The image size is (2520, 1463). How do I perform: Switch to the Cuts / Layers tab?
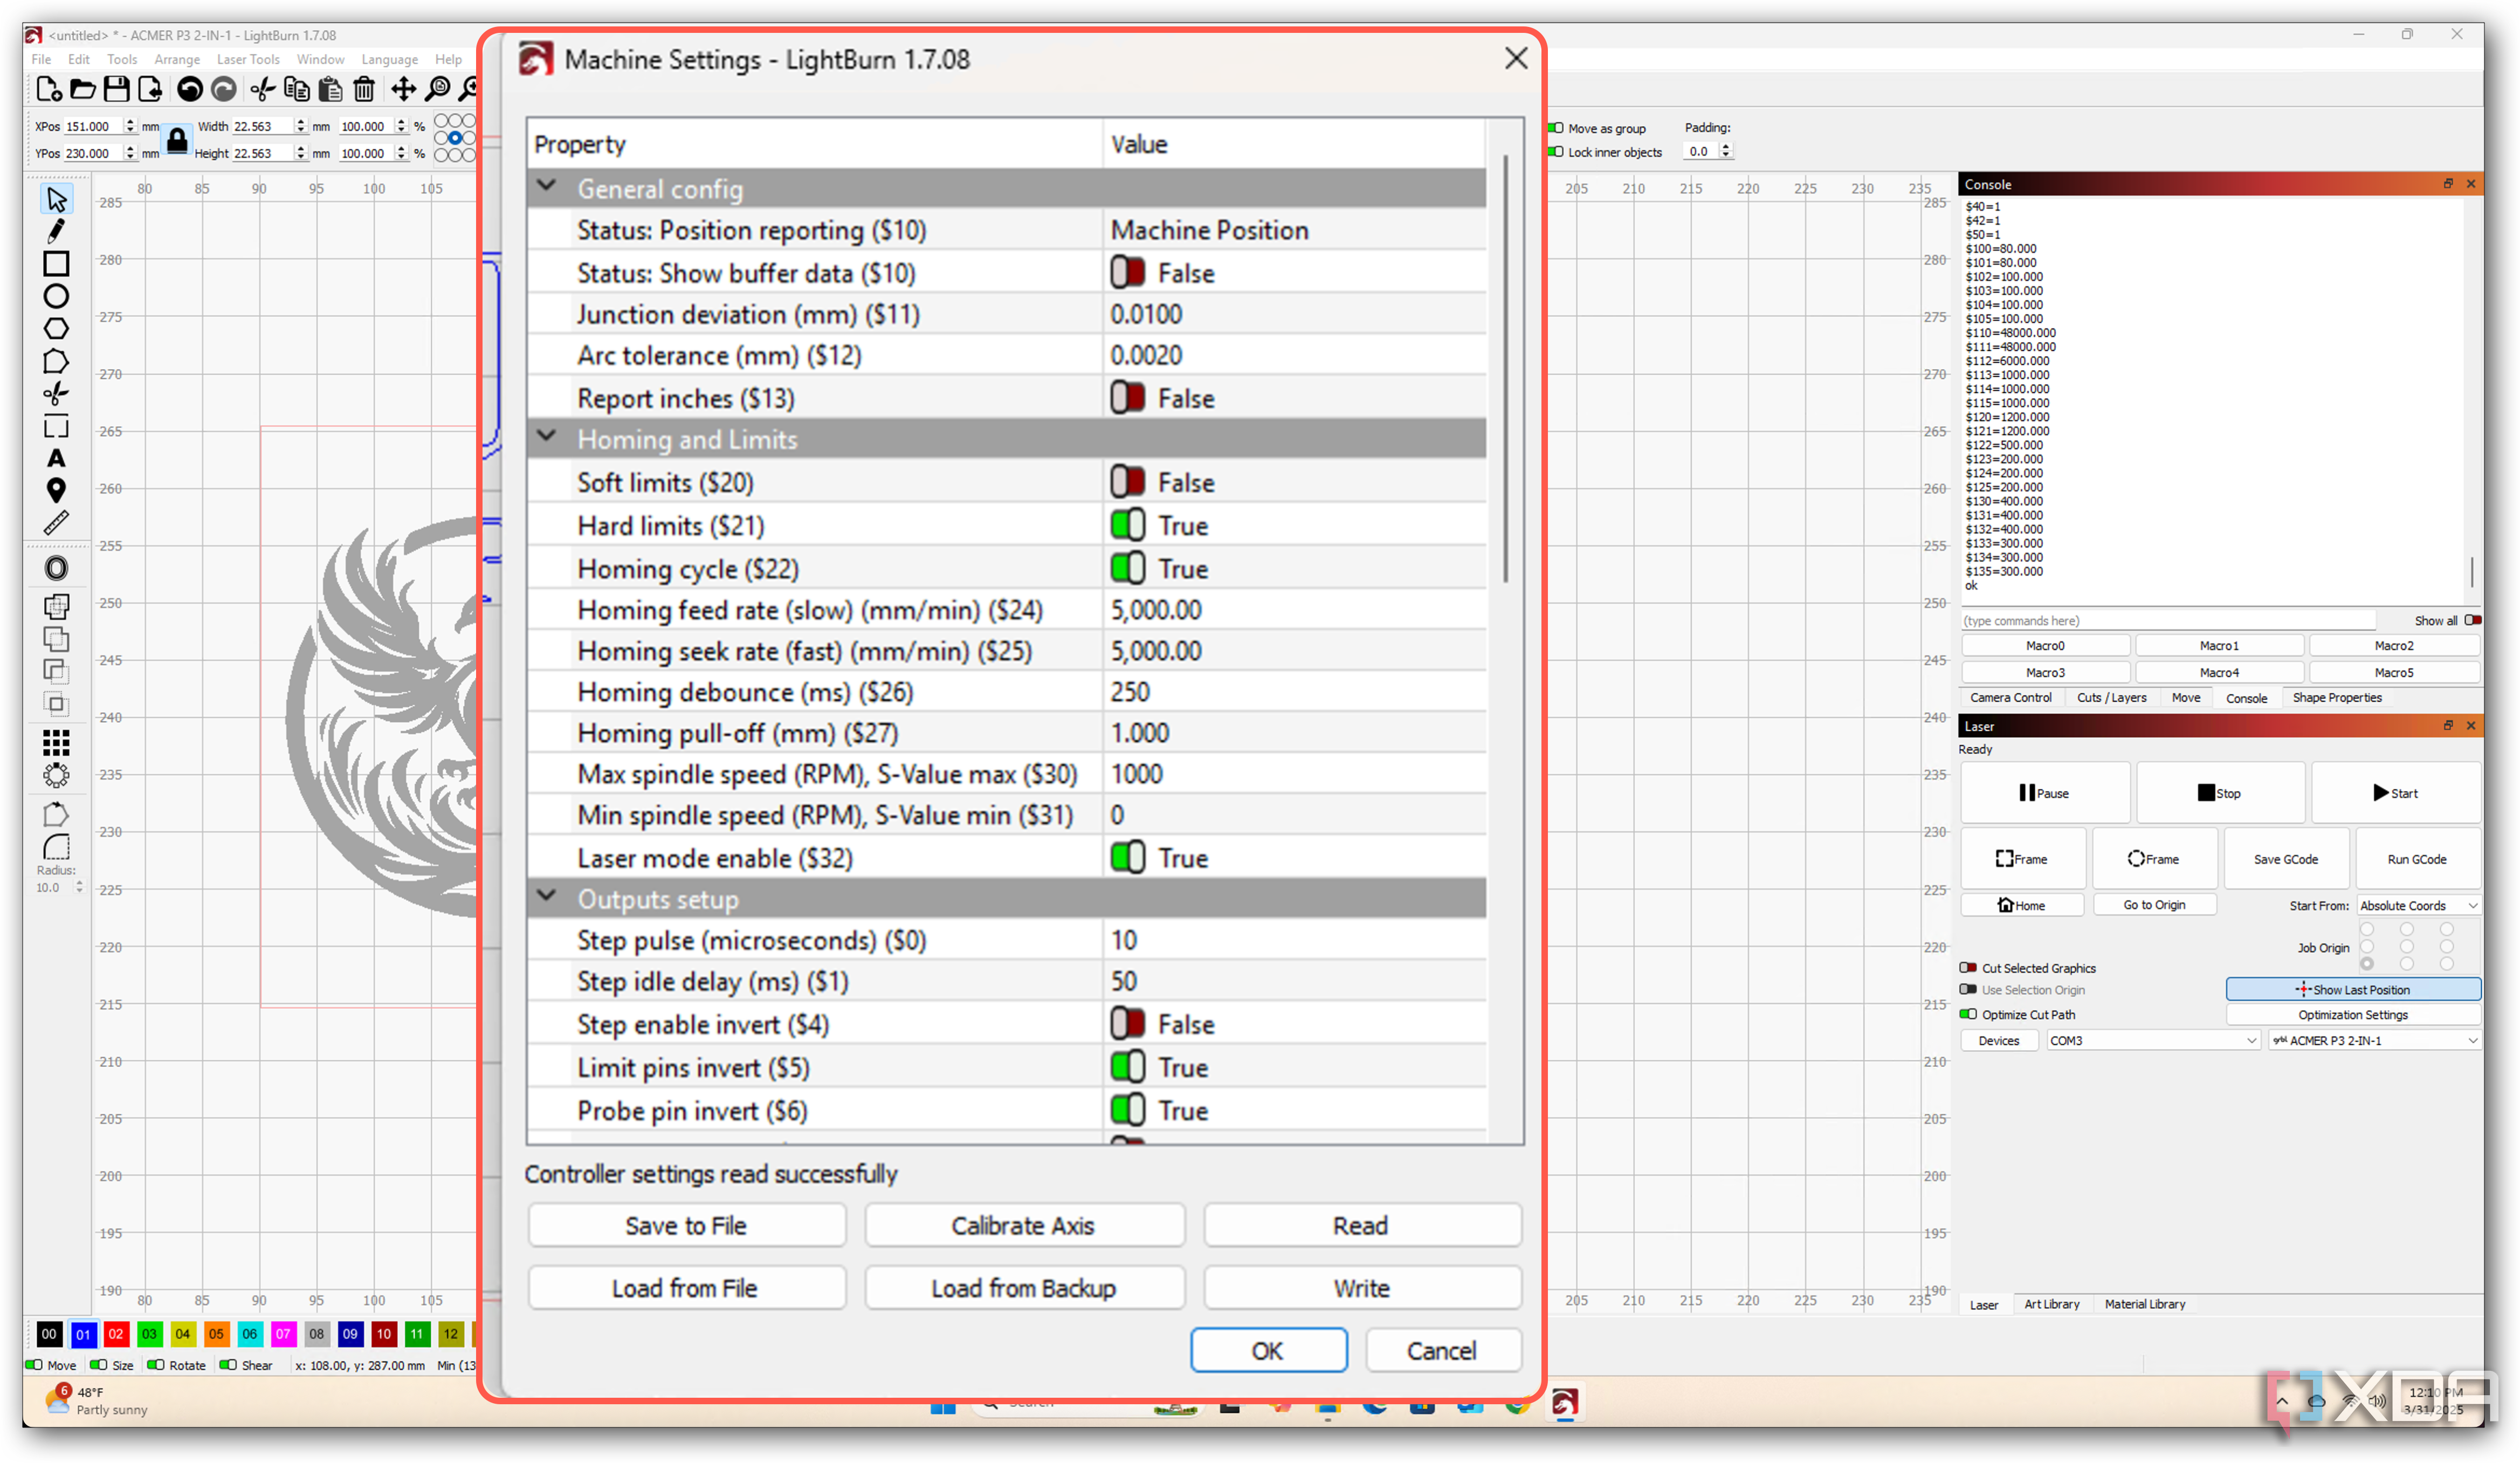point(2110,697)
